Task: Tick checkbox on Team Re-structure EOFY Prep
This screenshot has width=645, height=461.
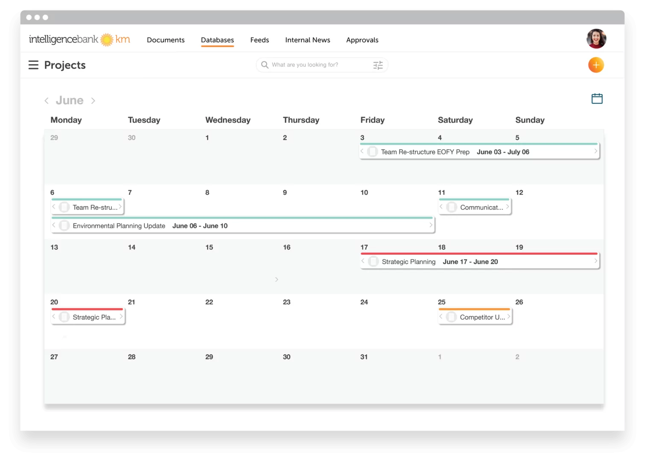Action: tap(372, 152)
